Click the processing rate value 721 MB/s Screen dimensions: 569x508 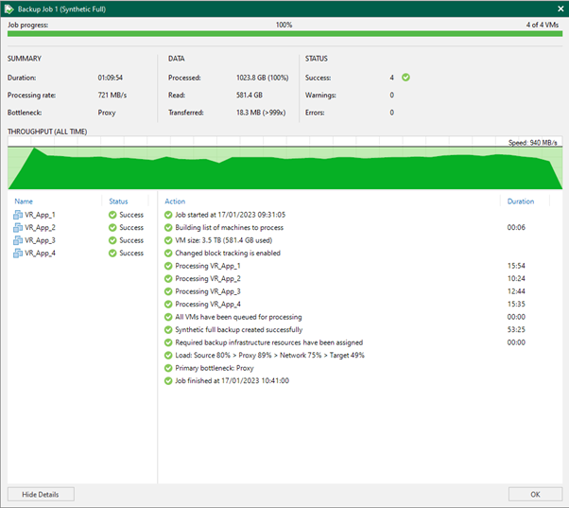click(x=112, y=96)
